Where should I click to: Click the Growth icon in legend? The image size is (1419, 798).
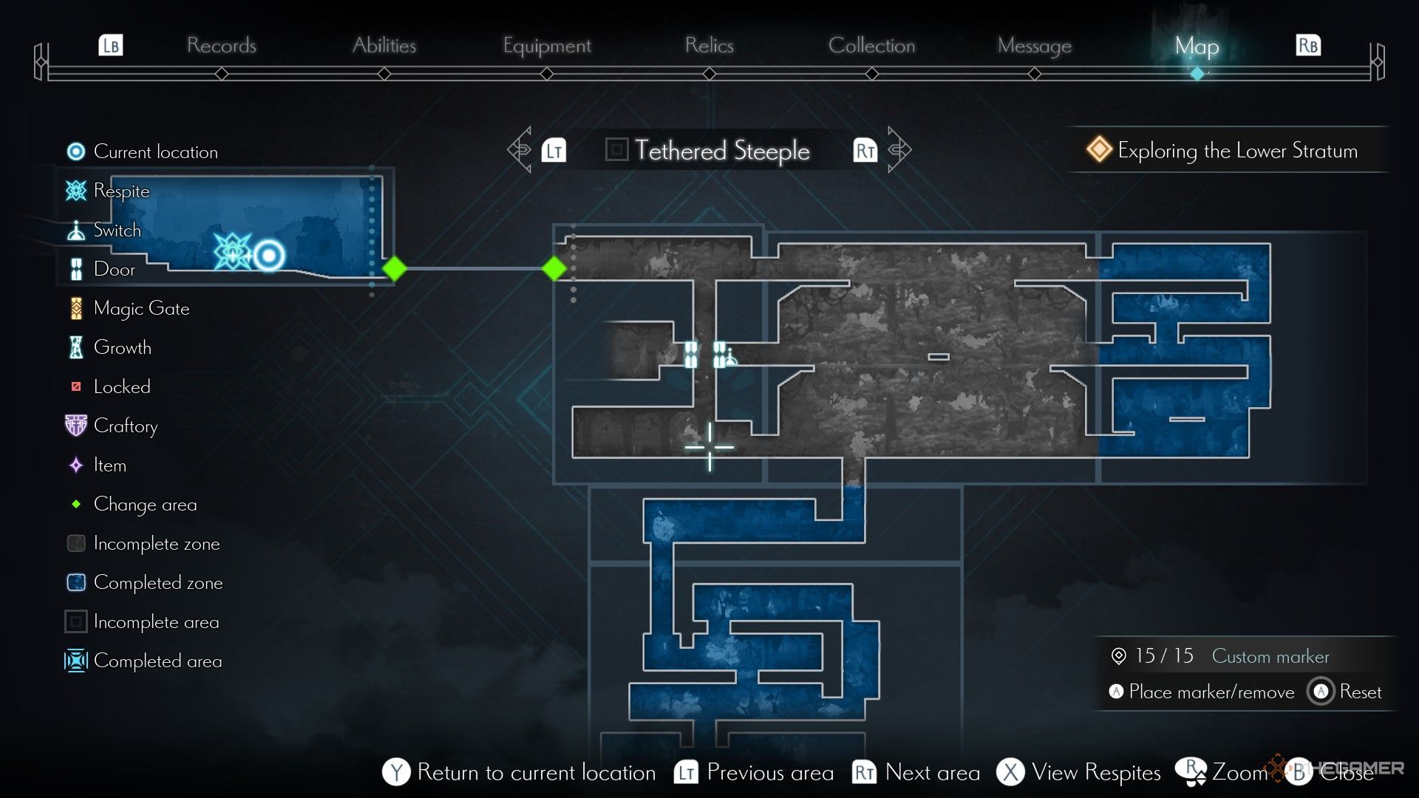[76, 348]
